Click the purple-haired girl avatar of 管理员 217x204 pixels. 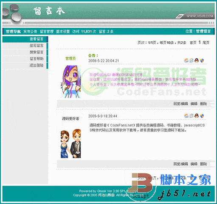[x=71, y=82]
